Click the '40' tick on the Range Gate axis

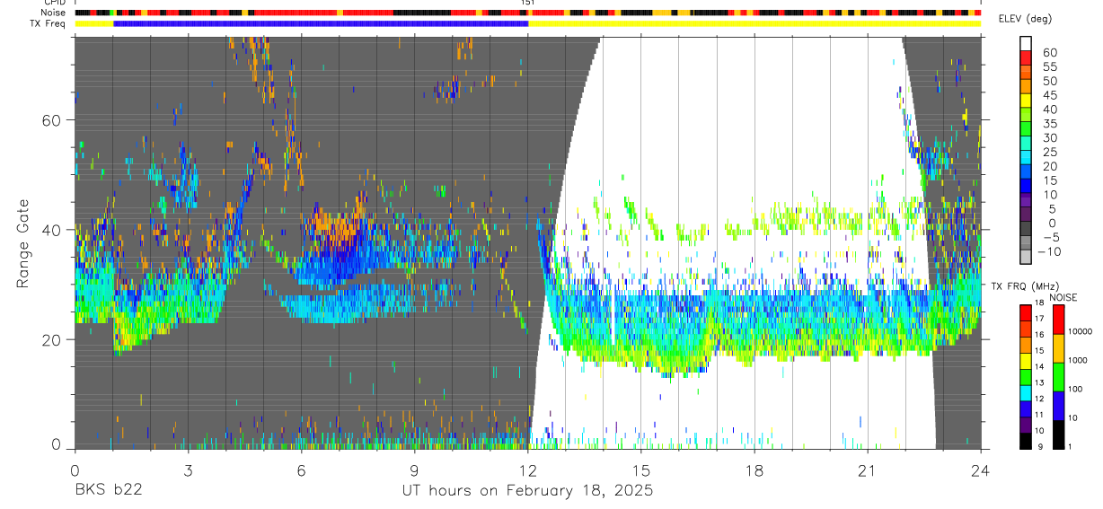click(53, 230)
